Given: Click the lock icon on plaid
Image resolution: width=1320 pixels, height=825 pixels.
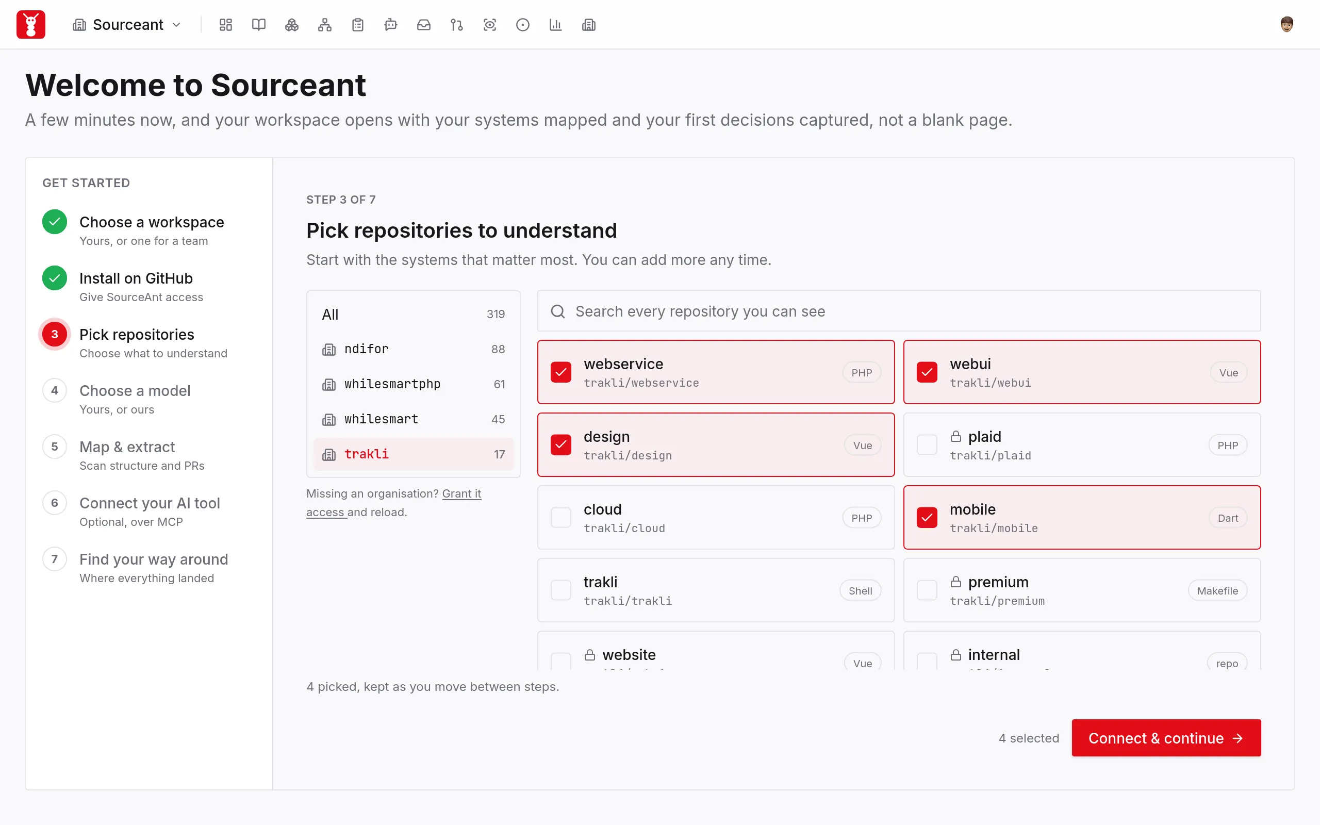Looking at the screenshot, I should tap(955, 436).
